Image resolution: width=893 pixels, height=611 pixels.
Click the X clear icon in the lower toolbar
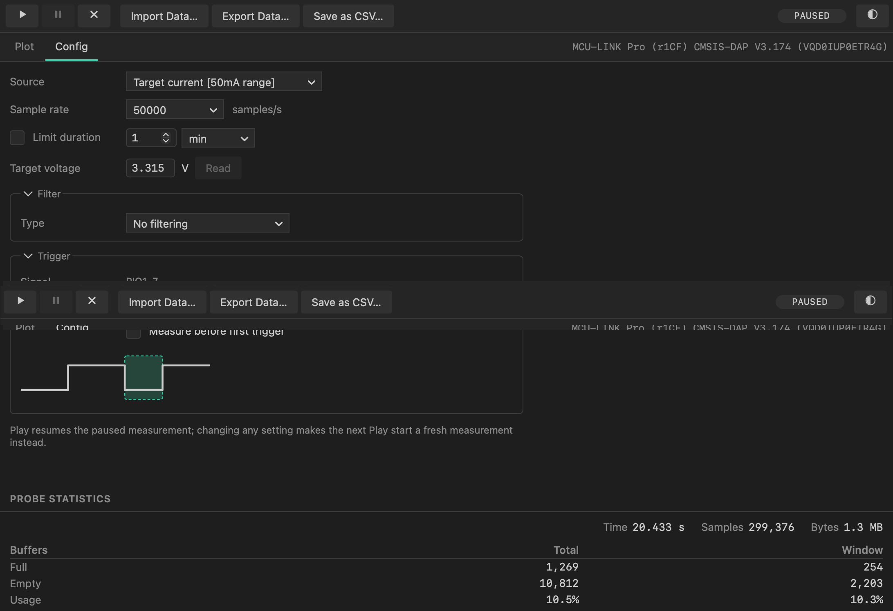92,302
